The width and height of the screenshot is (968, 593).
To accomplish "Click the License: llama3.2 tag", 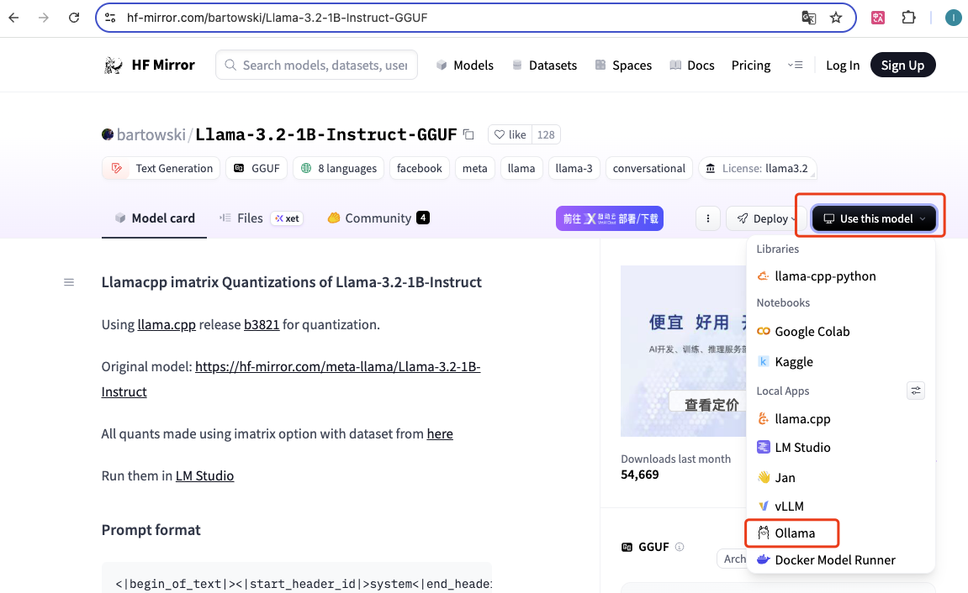I will coord(757,168).
